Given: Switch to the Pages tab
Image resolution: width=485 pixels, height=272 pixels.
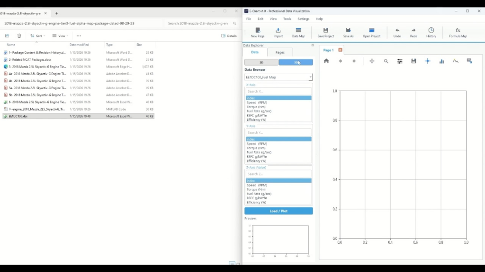Looking at the screenshot, I should [280, 52].
